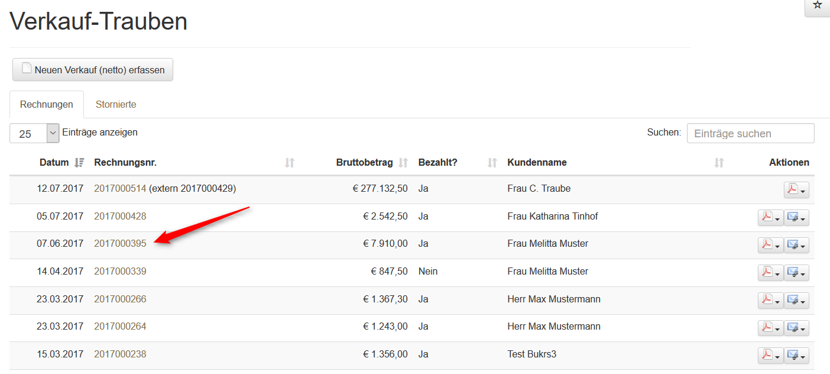830x374 pixels.
Task: Open PDF icon for invoice 2017000428
Action: pos(766,217)
